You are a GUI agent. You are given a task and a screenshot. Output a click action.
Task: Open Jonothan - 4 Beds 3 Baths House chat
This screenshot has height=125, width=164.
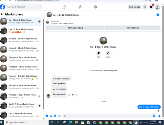[21, 68]
